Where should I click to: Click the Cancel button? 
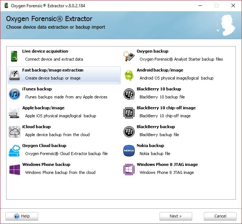[x=220, y=216]
